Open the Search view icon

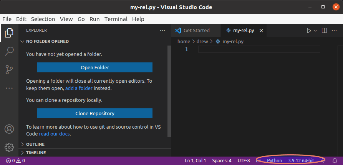pos(9,51)
